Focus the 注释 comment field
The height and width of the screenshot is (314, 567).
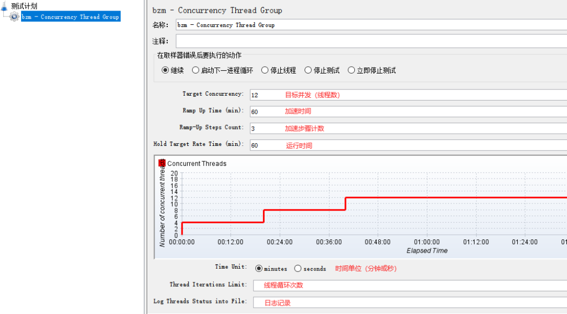pos(371,41)
